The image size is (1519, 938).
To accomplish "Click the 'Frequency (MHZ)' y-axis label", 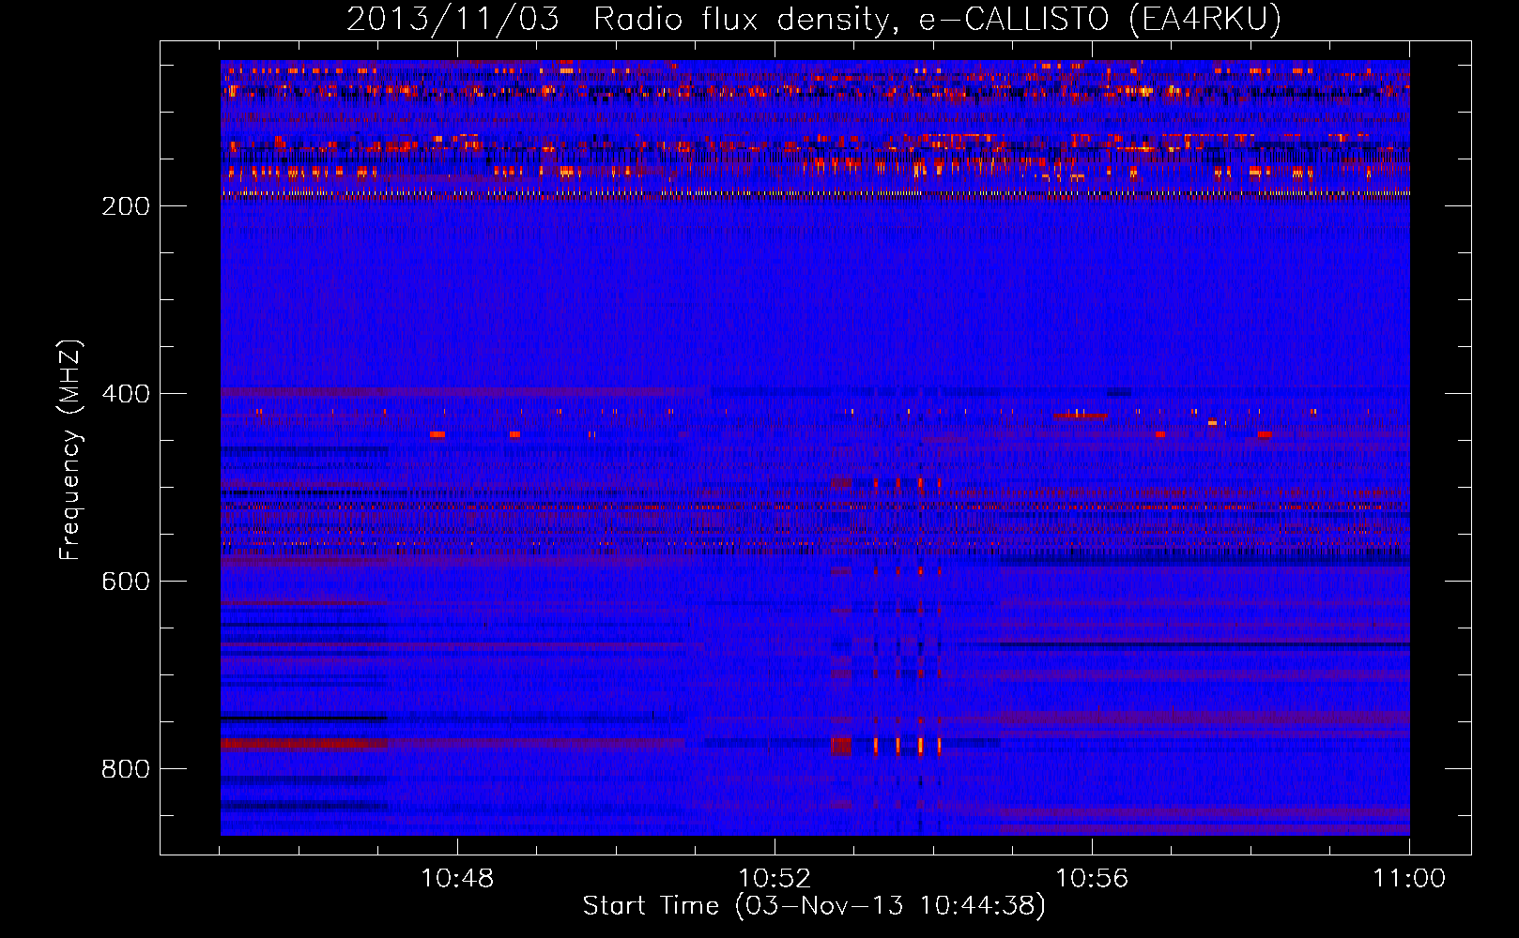I will point(70,450).
